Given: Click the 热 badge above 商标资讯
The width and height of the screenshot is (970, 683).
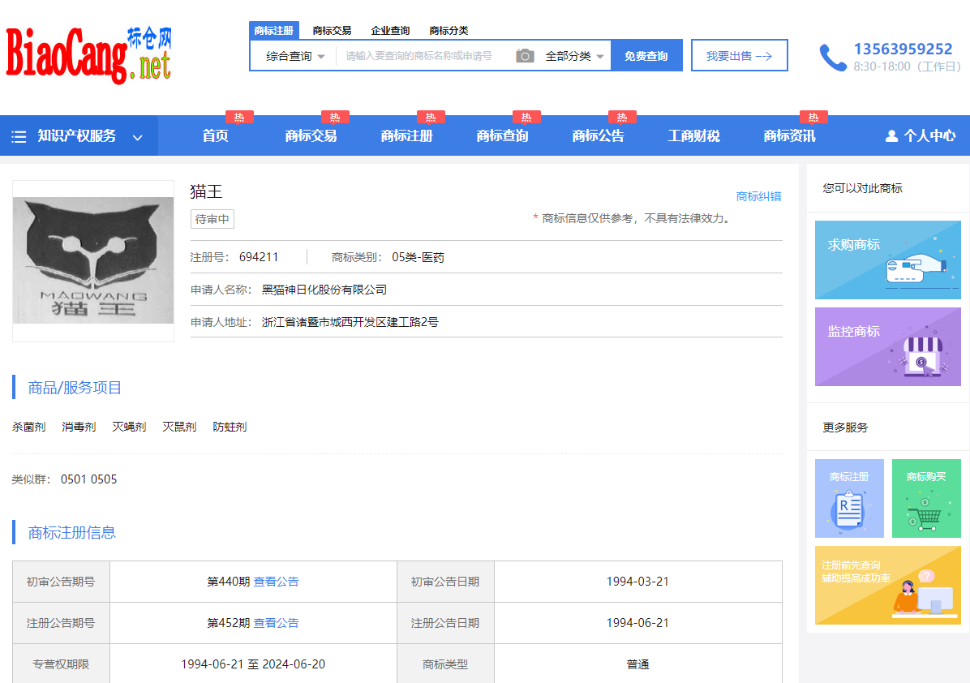Looking at the screenshot, I should click(813, 117).
